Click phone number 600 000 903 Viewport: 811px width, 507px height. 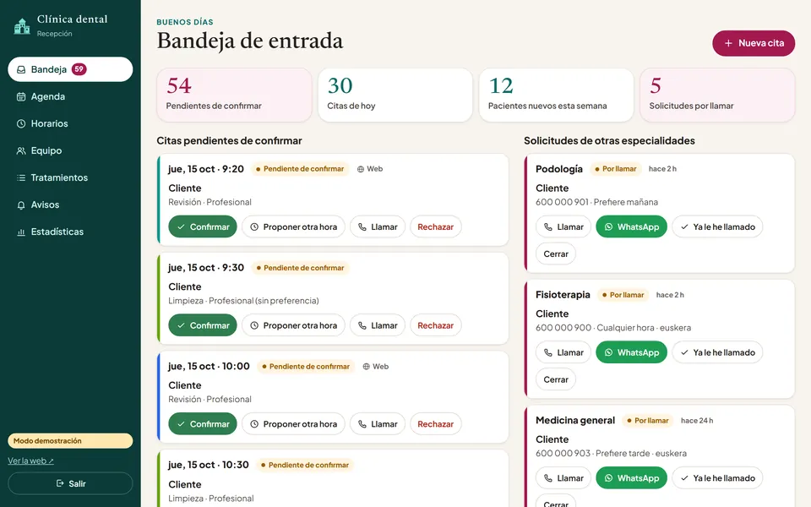tap(563, 454)
